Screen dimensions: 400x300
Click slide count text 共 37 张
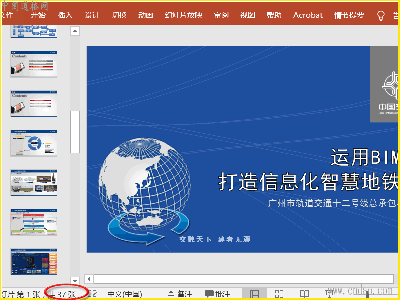pos(63,294)
